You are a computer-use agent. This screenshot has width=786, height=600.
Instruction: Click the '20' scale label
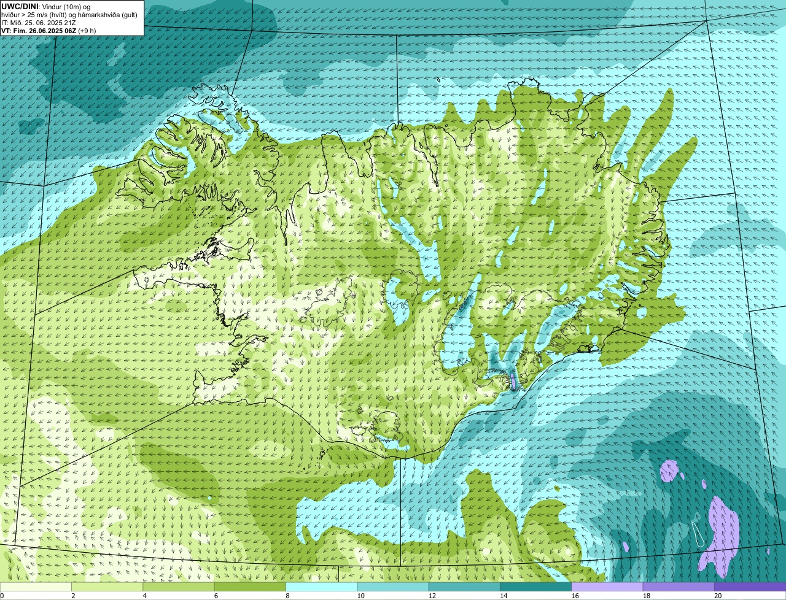click(718, 596)
